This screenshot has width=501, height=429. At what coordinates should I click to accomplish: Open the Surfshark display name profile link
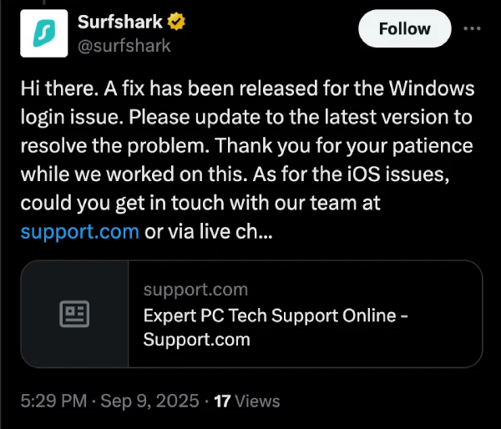(119, 21)
